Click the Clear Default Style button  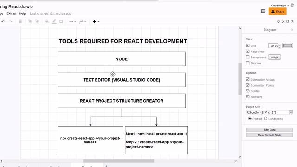coord(269,135)
